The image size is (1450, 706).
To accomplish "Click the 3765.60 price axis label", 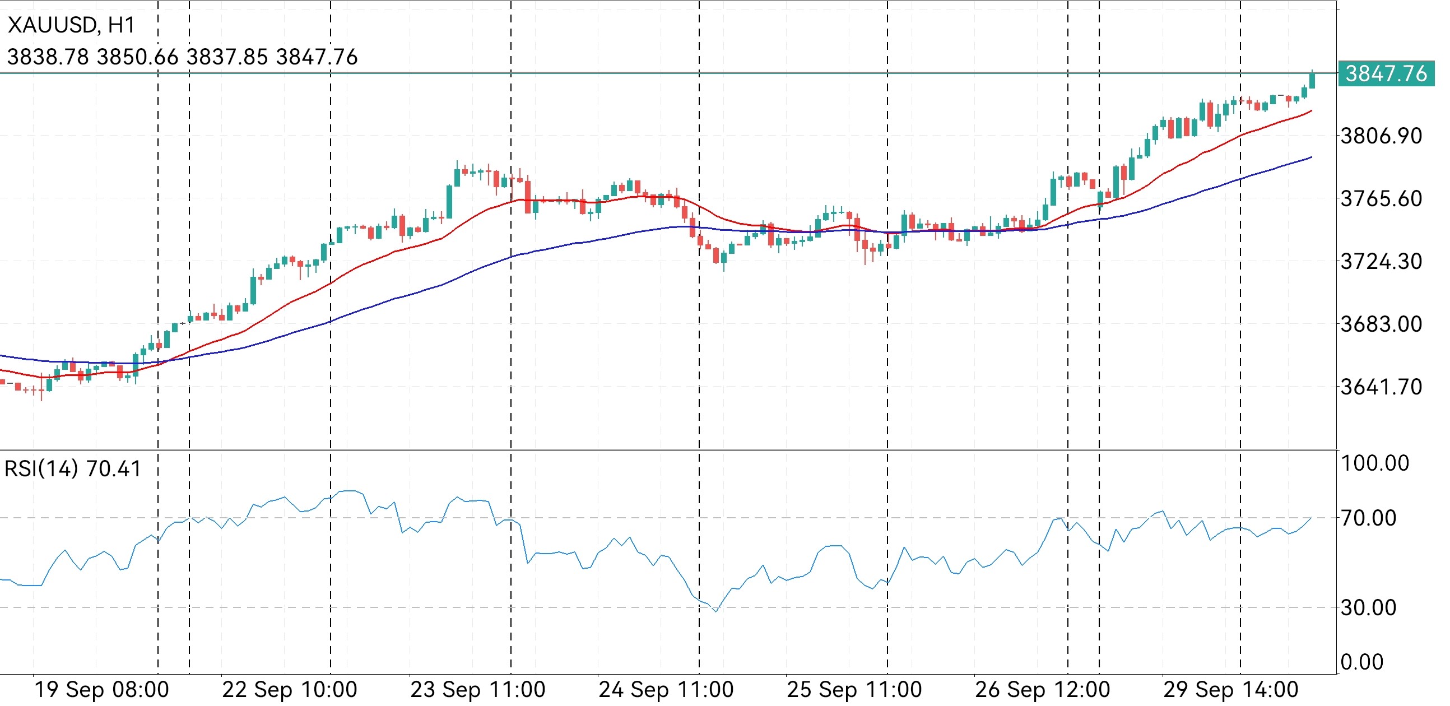I will click(x=1381, y=199).
